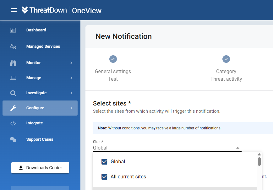Click the Integrate code brackets icon
This screenshot has width=273, height=190.
pyautogui.click(x=13, y=123)
